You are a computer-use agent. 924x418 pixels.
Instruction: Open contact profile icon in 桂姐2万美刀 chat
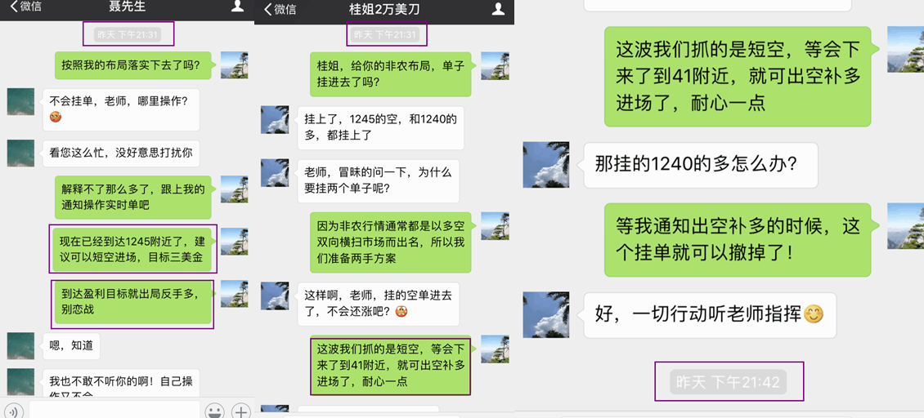pos(499,8)
